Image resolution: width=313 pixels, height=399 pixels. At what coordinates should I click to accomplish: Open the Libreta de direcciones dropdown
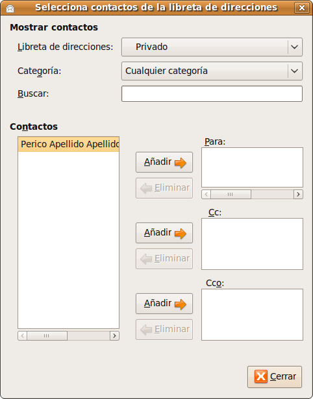pos(212,47)
